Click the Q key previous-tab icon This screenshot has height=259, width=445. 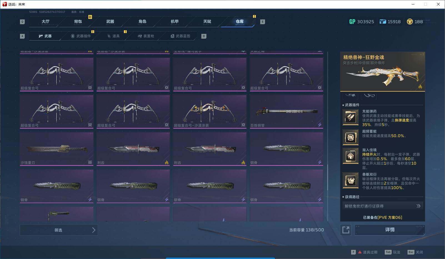22,22
